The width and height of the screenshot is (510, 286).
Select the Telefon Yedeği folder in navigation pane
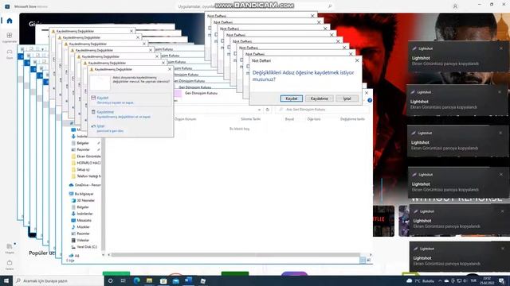coord(86,176)
